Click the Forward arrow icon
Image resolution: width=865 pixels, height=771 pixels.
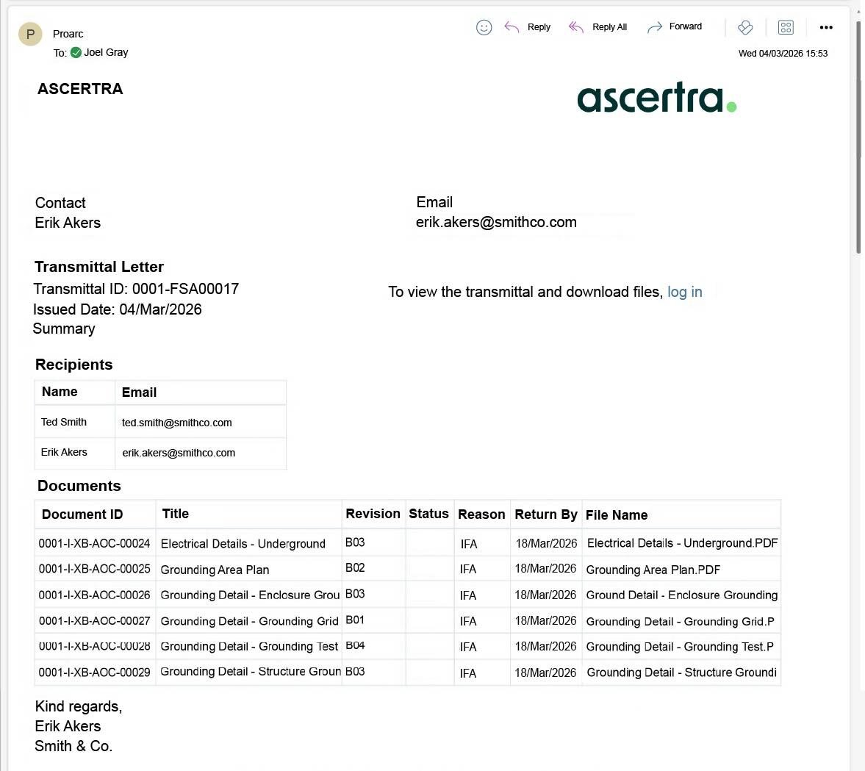point(655,27)
